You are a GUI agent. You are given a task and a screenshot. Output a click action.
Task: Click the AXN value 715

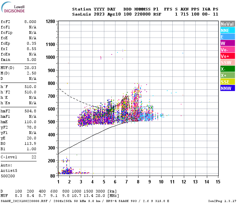pyautogui.click(x=185, y=14)
